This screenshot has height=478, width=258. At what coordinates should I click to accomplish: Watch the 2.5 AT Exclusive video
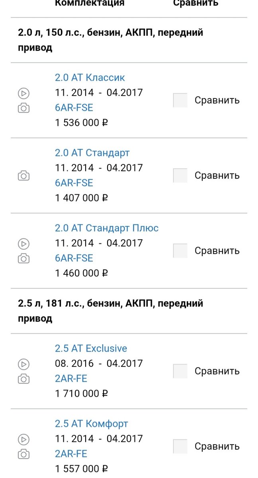23,364
